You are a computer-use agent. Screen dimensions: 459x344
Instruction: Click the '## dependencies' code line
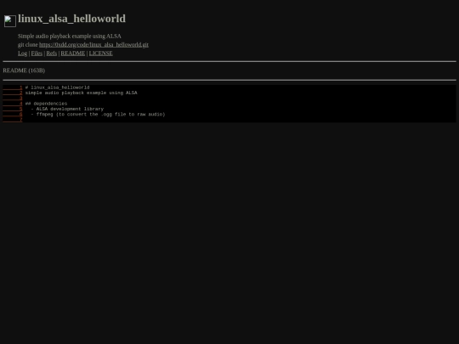coord(46,104)
